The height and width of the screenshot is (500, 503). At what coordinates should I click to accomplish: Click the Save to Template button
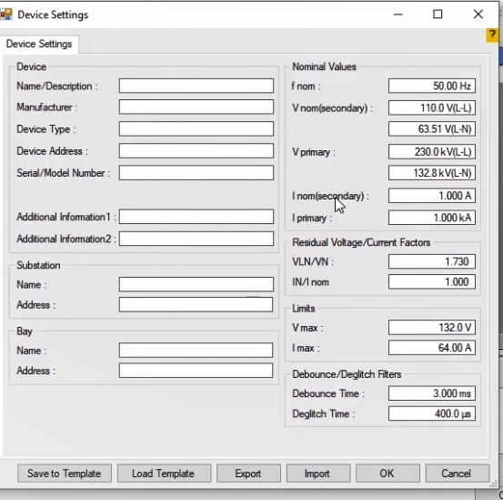(65, 474)
